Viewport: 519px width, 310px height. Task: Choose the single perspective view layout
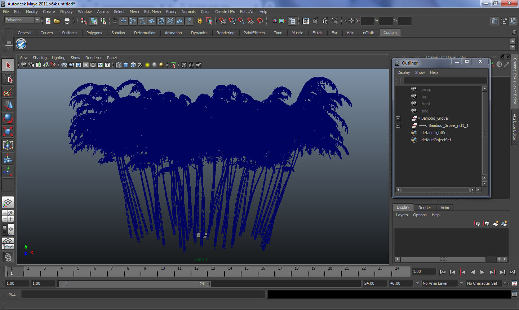(x=8, y=202)
